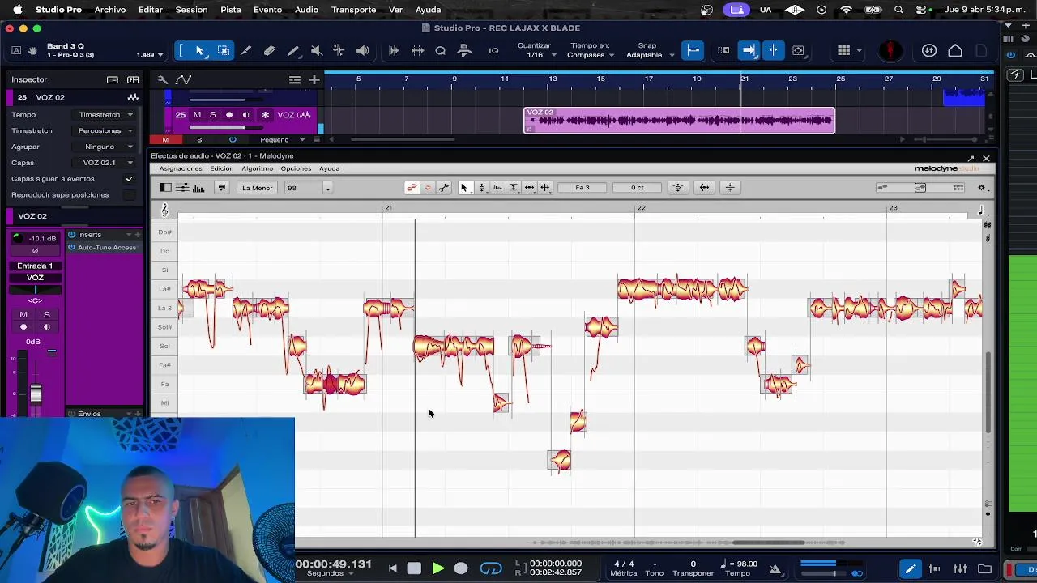Open Timestretch Percusiones dropdown
Screen dimensions: 1037x583
tap(105, 130)
